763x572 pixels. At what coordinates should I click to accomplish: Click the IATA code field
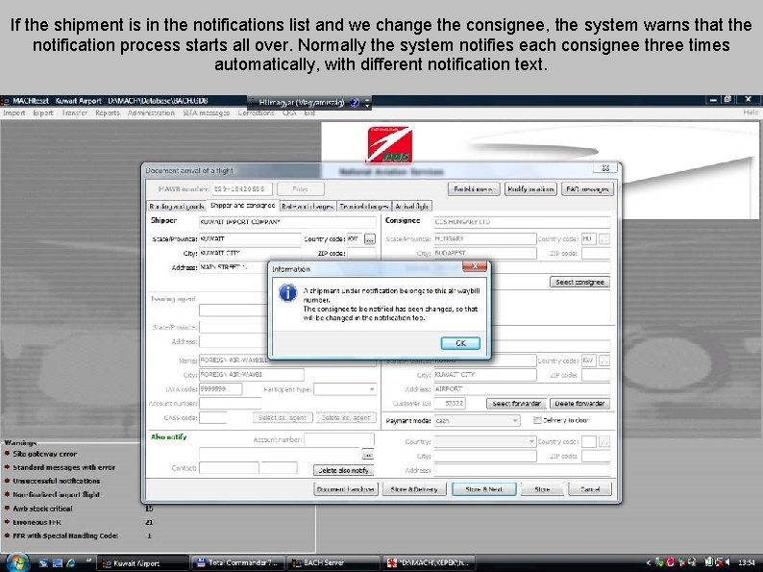click(220, 389)
